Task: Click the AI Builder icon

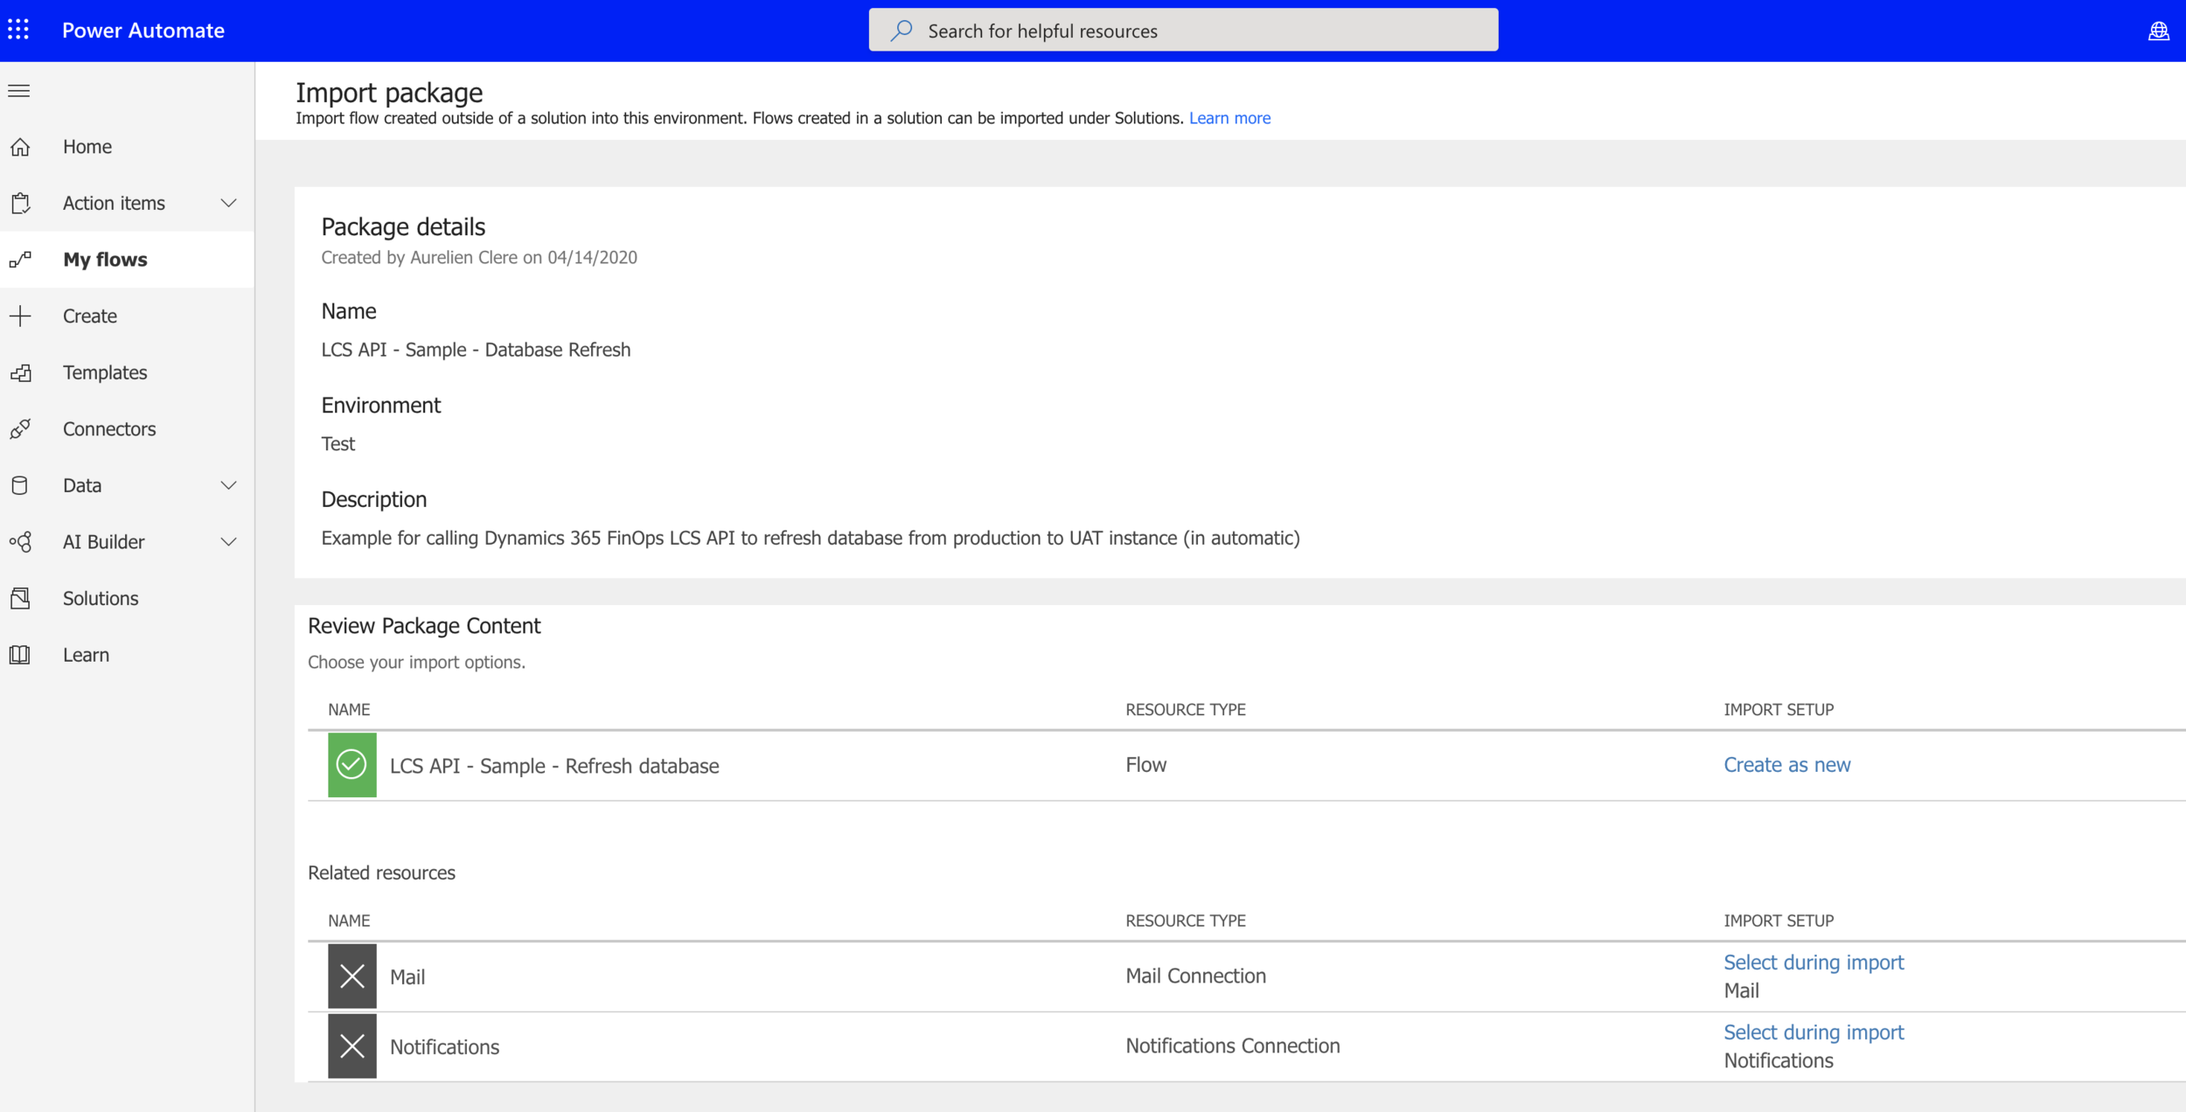Action: pos(20,542)
